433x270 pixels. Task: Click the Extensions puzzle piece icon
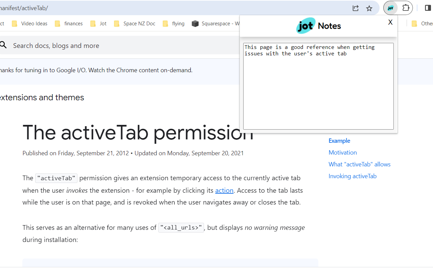point(406,8)
